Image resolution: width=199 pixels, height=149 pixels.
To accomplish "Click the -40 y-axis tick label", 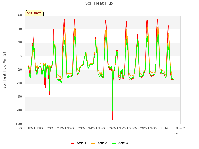I will (x=19, y=83).
